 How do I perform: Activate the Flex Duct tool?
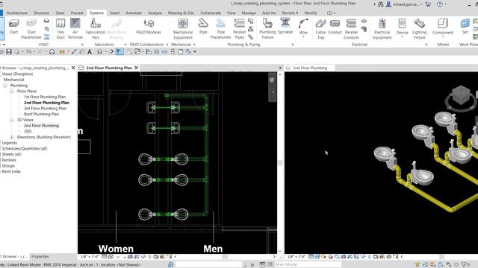pos(60,29)
